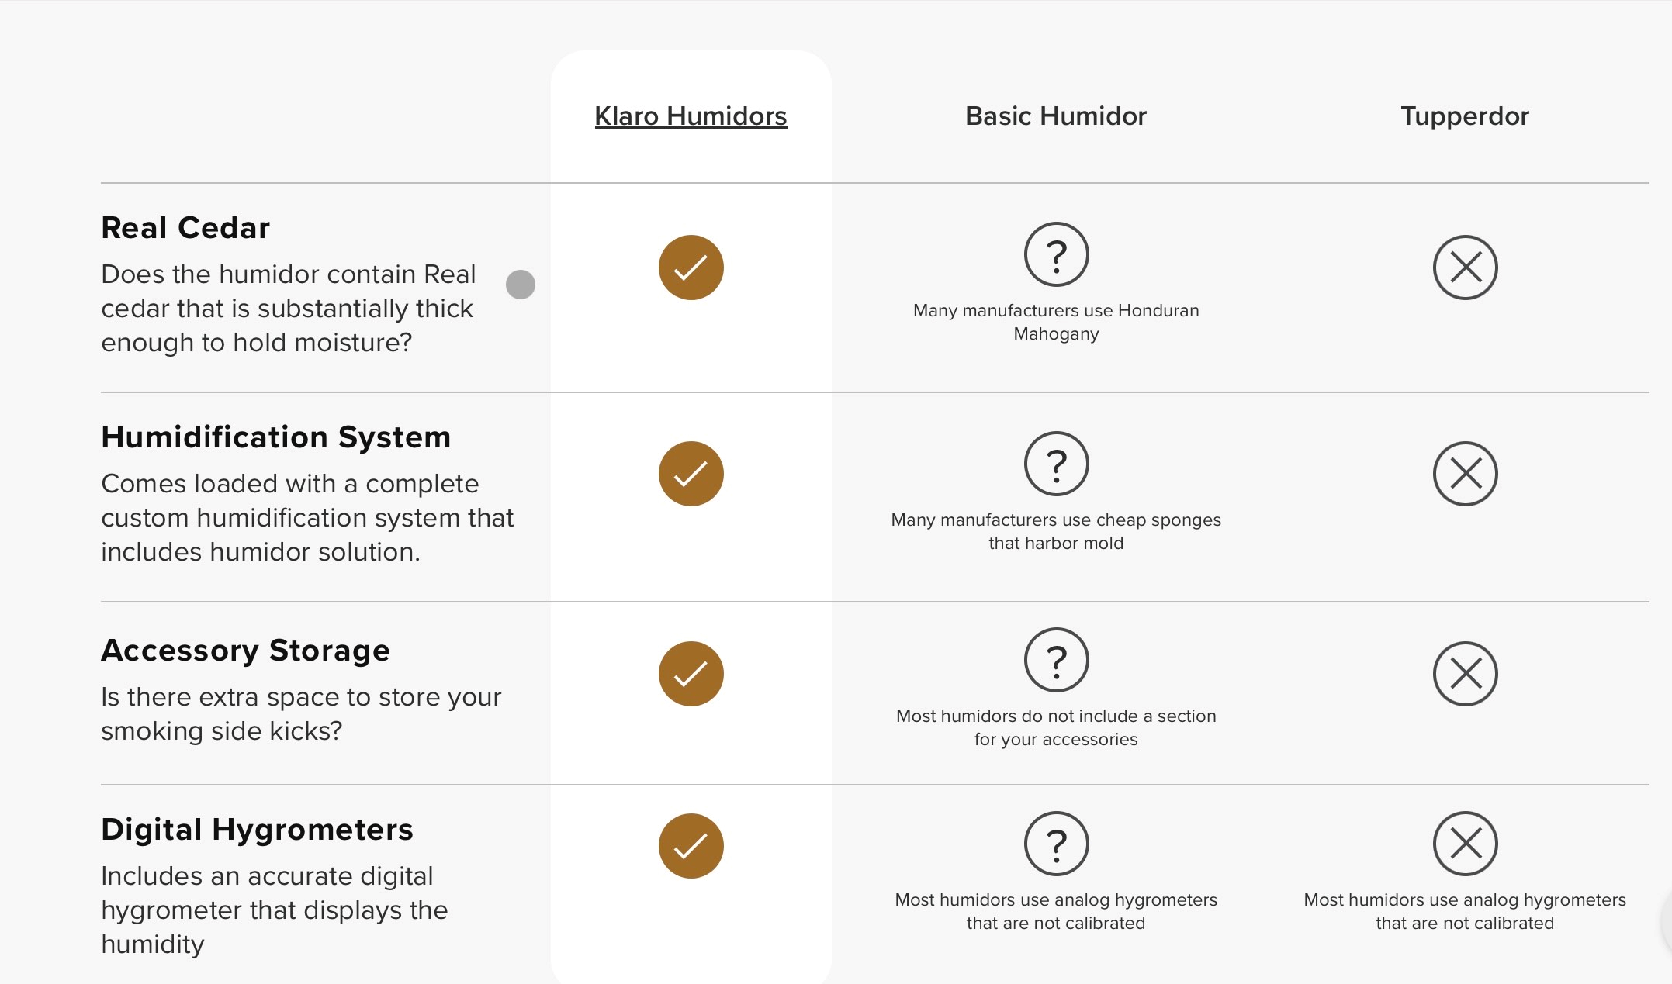Click the Tupperdor X icon for Real Cedar
Viewport: 1672px width, 984px height.
[1465, 268]
